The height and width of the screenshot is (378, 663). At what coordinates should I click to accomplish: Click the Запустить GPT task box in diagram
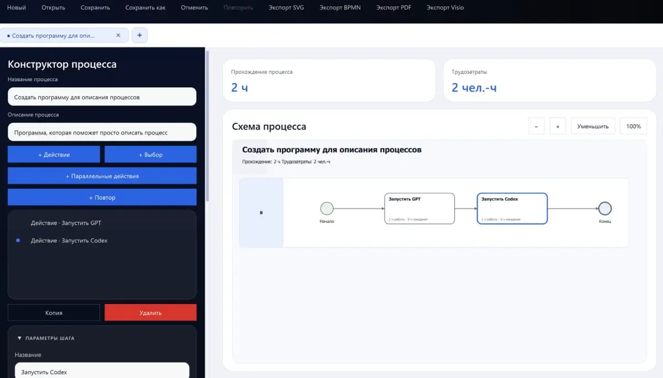point(419,209)
